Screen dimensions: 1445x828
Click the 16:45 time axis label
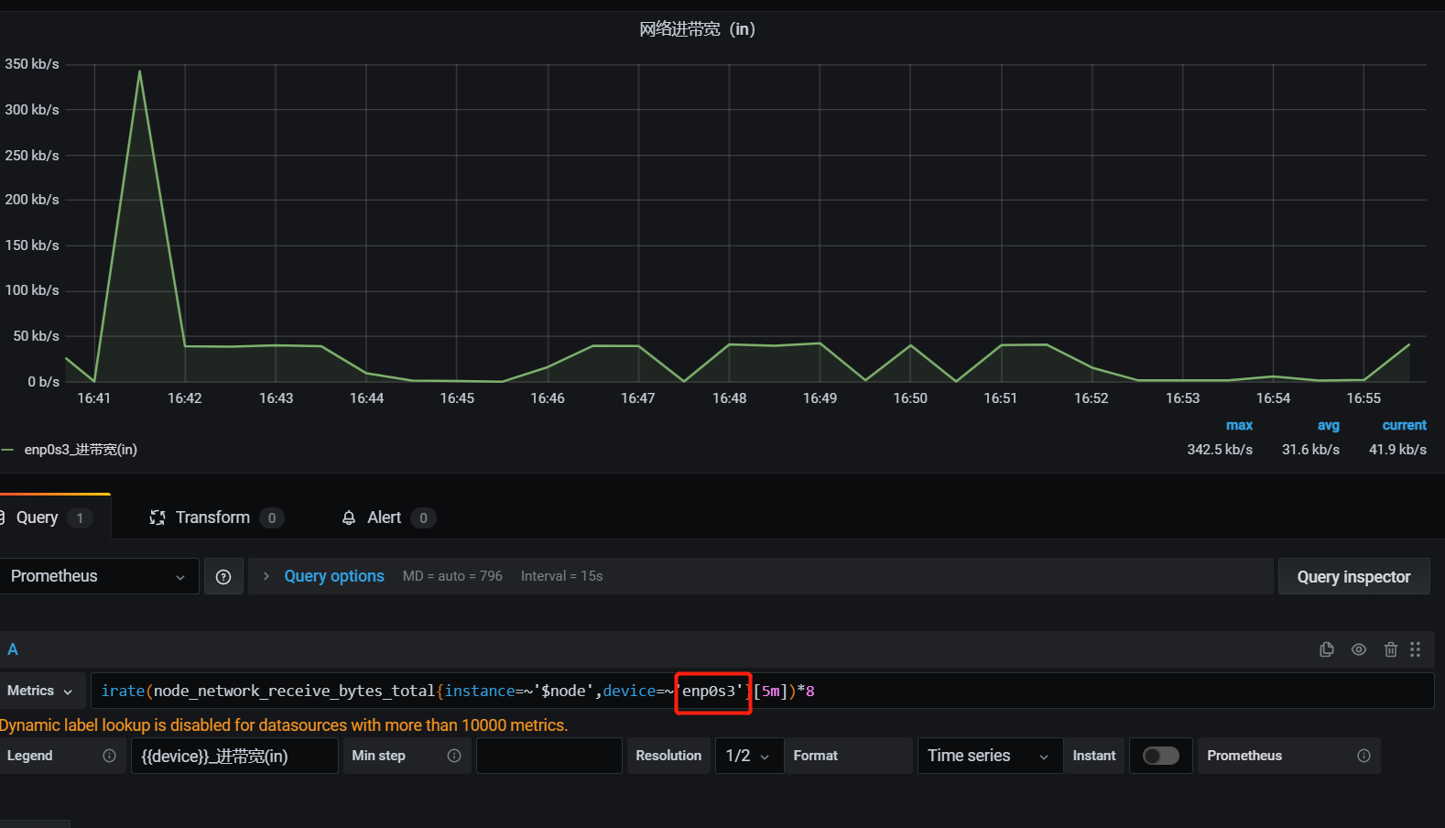point(457,398)
